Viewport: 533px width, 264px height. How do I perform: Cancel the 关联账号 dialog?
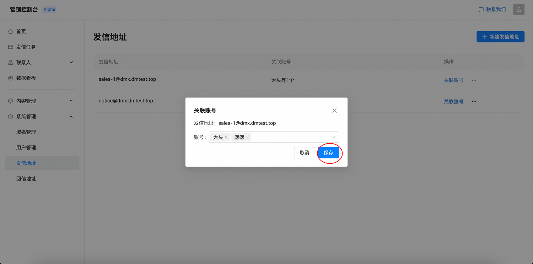pyautogui.click(x=305, y=153)
